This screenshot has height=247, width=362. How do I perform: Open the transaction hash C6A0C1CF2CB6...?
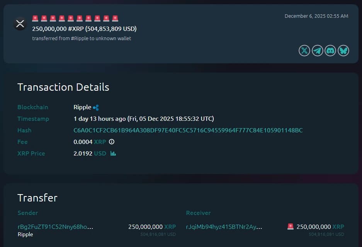point(187,130)
